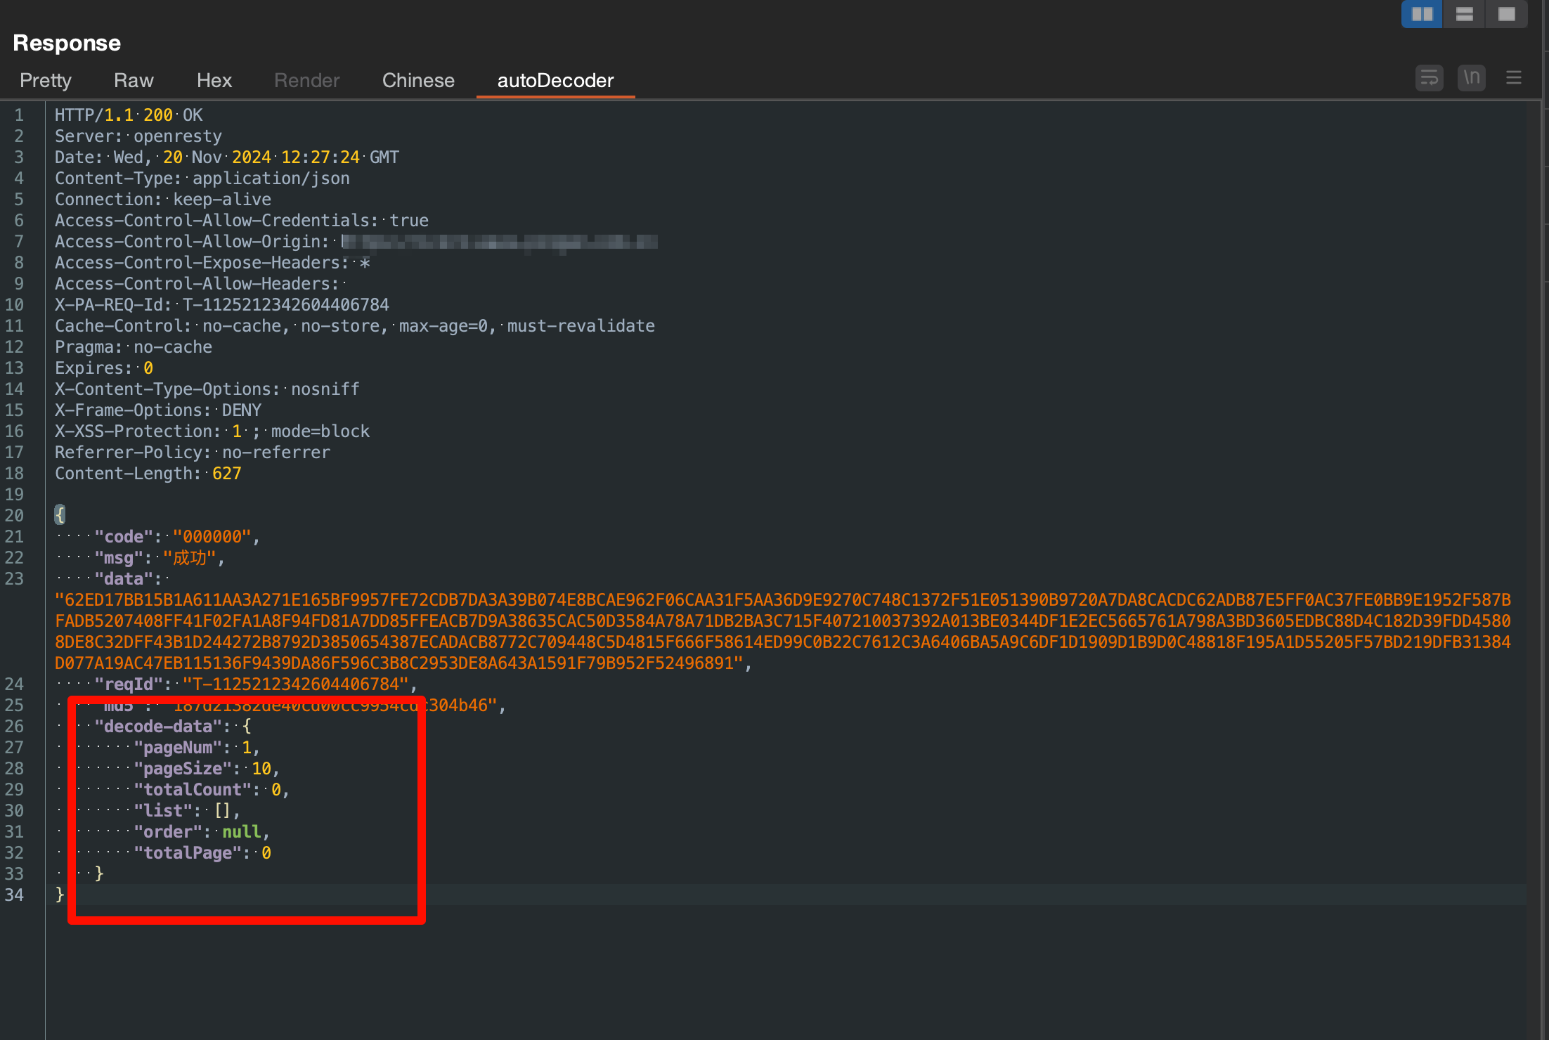Screen dimensions: 1549x1040
Task: Click the X-PA-REQ-Id header value
Action: click(x=286, y=304)
